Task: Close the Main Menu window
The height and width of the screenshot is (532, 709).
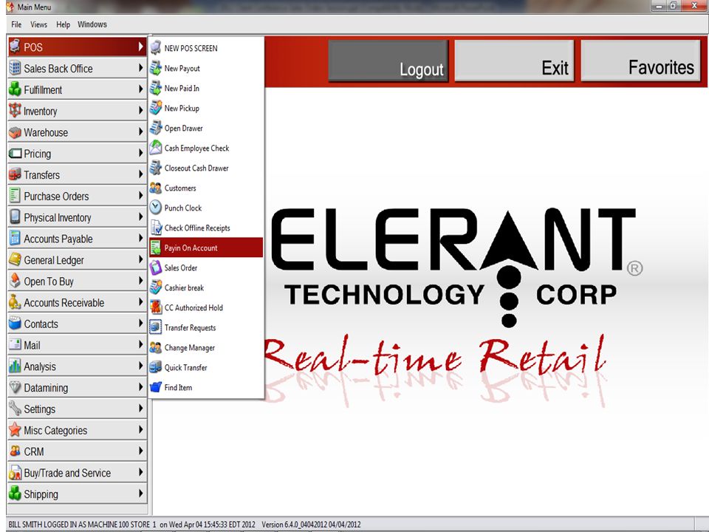Action: click(x=694, y=6)
